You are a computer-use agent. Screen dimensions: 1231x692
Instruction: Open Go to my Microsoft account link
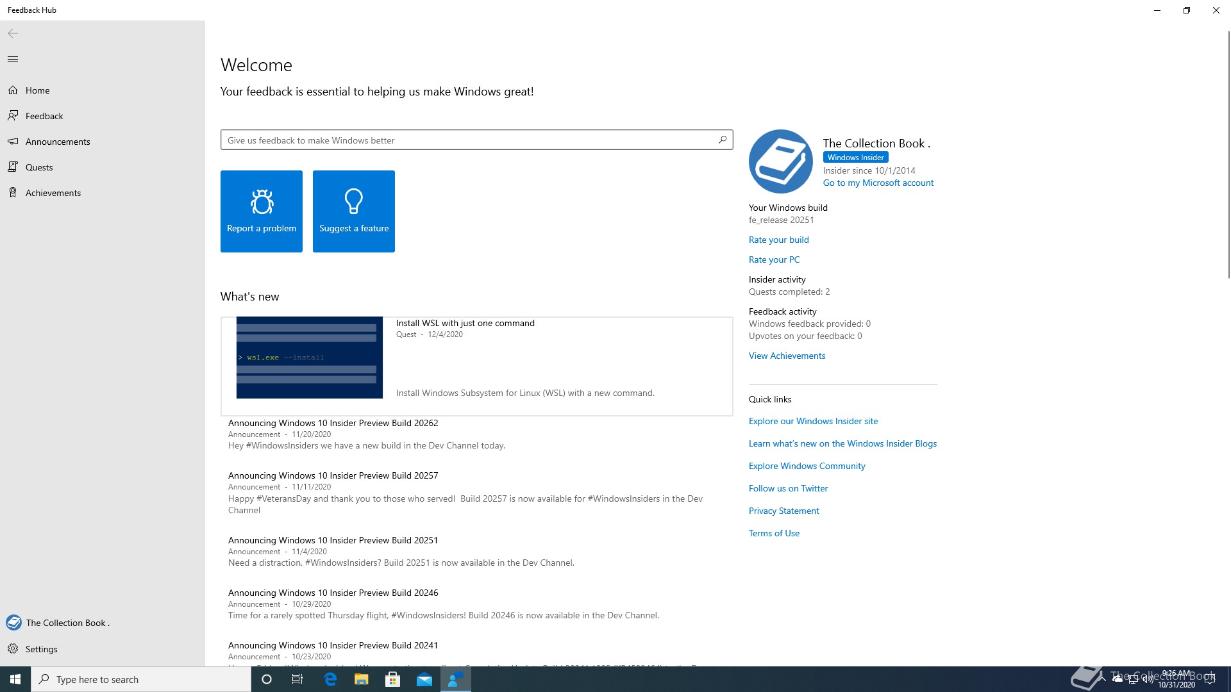(x=878, y=183)
